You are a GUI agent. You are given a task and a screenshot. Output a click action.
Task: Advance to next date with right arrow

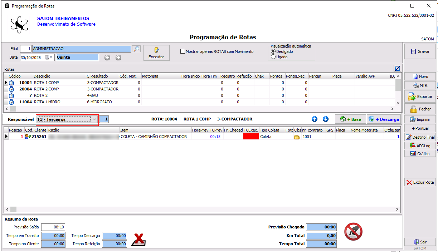(118, 58)
